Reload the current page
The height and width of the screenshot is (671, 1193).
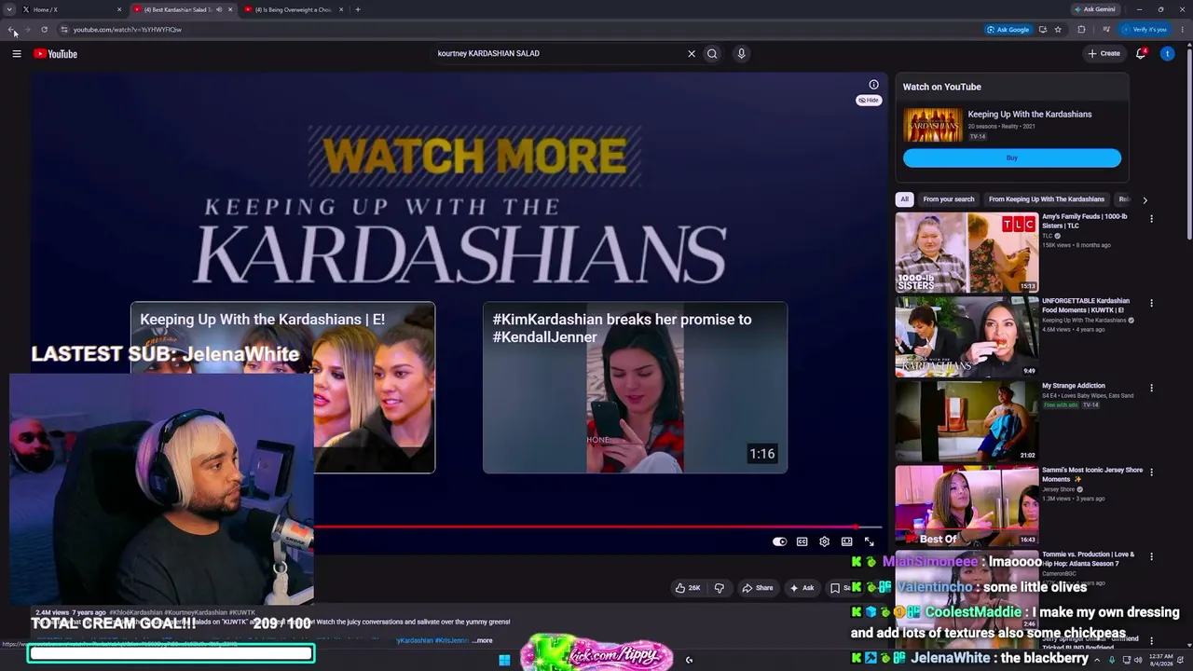pos(44,30)
